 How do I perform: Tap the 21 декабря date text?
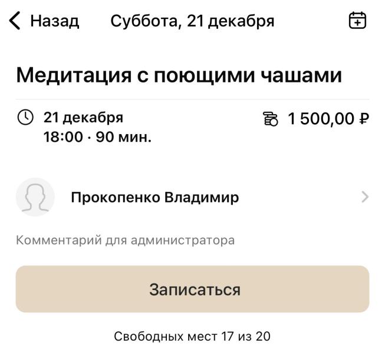point(83,118)
